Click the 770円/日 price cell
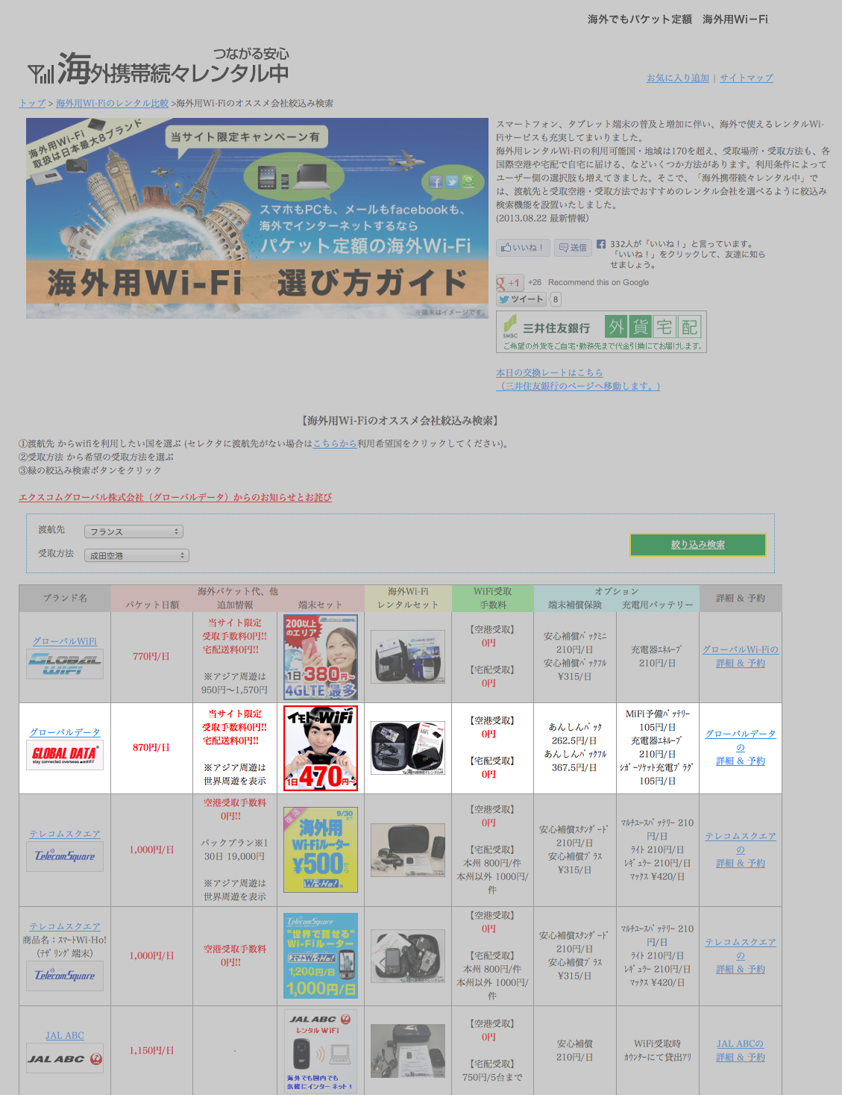This screenshot has width=842, height=1095. tap(151, 657)
